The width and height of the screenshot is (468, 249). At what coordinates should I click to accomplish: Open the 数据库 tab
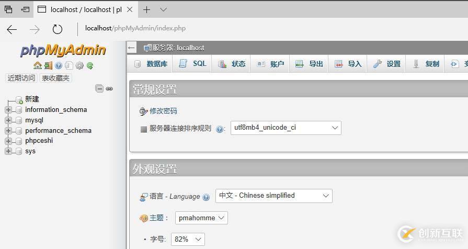coord(151,64)
